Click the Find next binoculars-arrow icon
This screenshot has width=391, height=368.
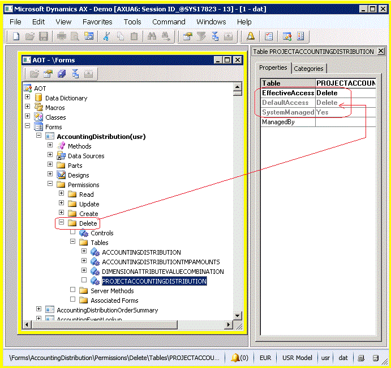point(166,36)
